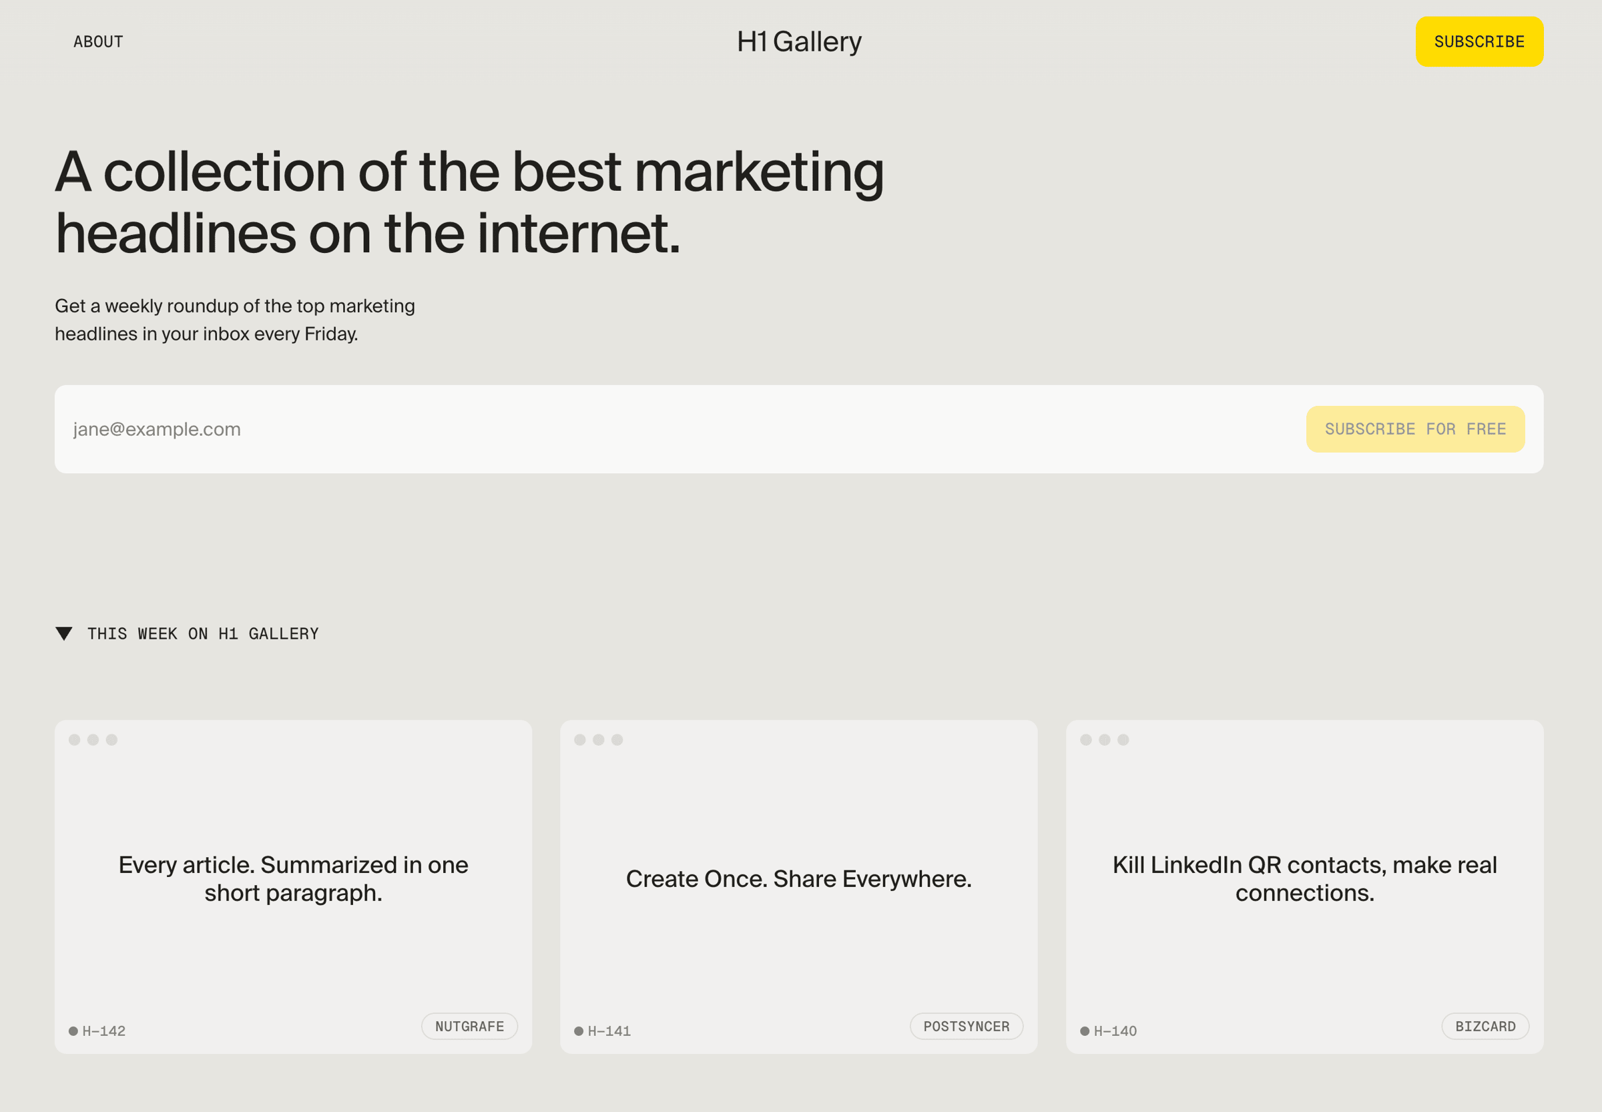Collapse the This Week section triangle
The width and height of the screenshot is (1602, 1112).
coord(64,633)
